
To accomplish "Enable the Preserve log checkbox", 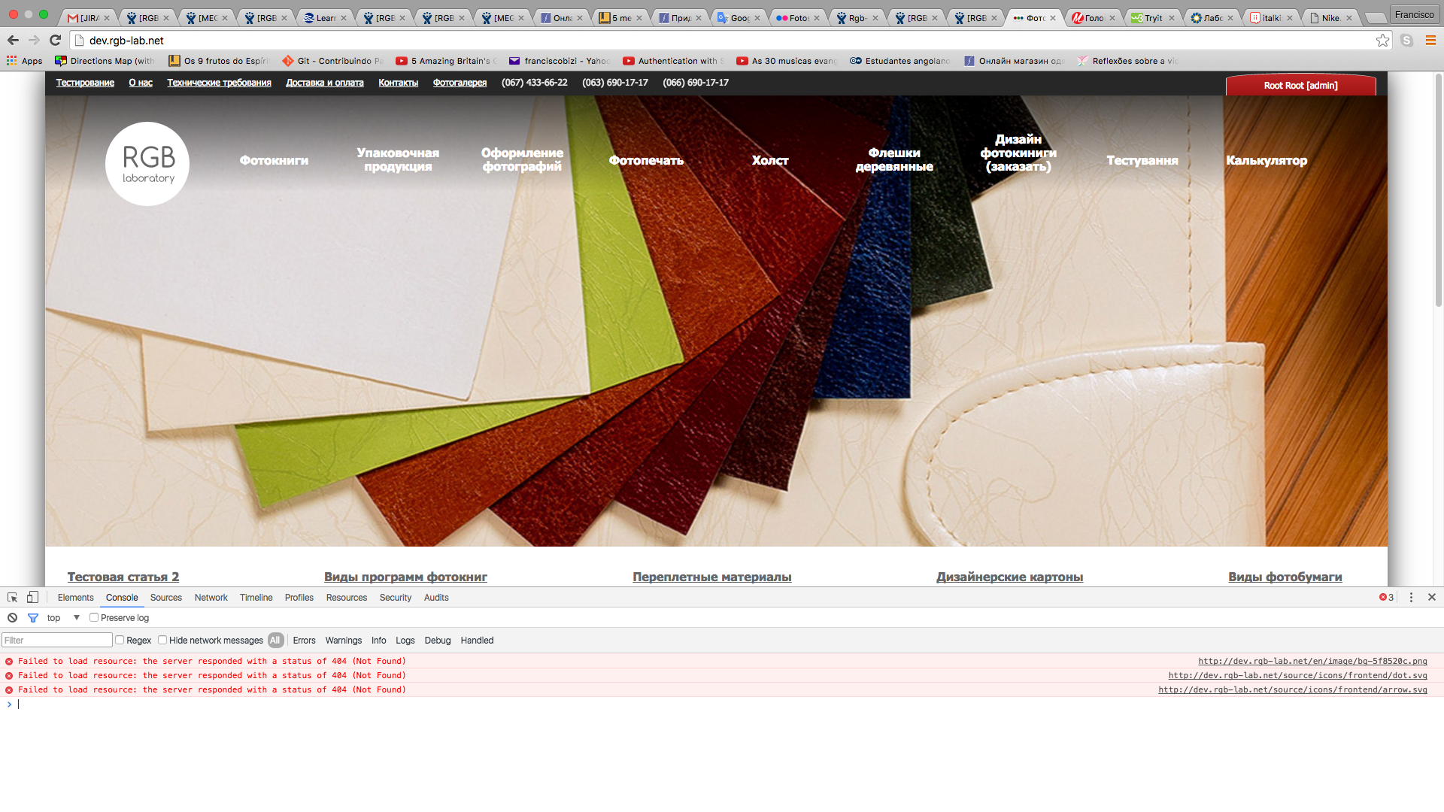I will (x=94, y=617).
